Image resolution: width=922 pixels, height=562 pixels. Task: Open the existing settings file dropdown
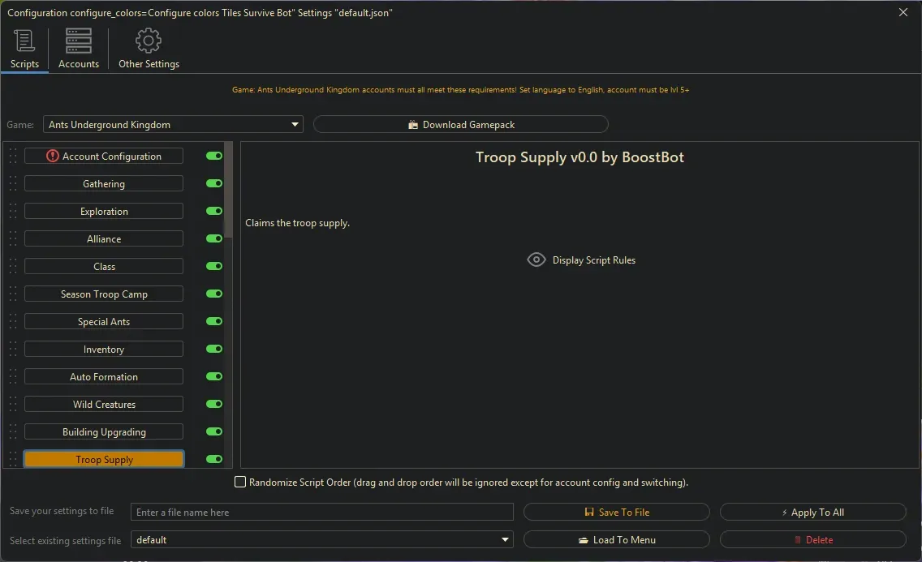[506, 540]
